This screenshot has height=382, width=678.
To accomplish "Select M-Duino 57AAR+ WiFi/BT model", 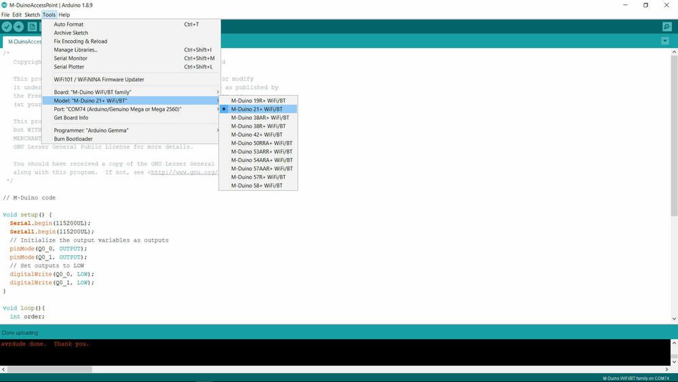I will pos(258,169).
